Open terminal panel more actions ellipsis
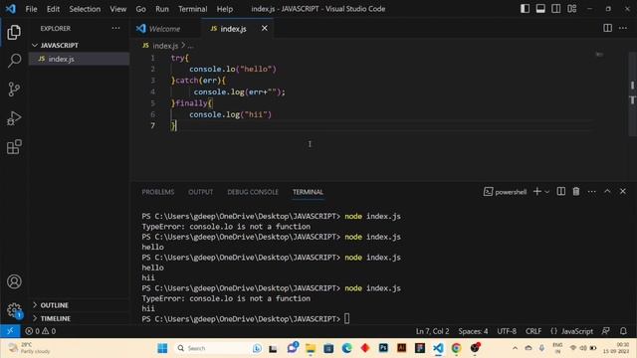Viewport: 637px width, 358px height. pyautogui.click(x=591, y=192)
